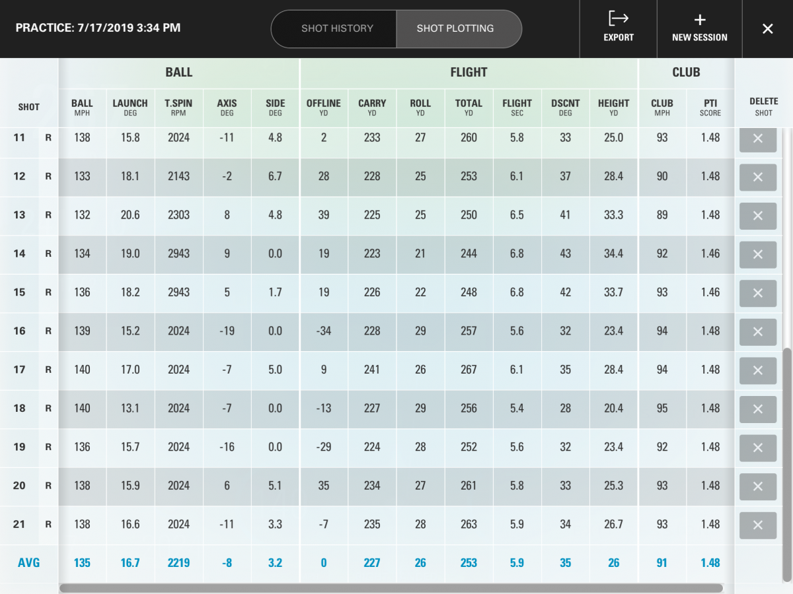The width and height of the screenshot is (793, 594).
Task: Remove shot 19 using delete icon
Action: [758, 447]
